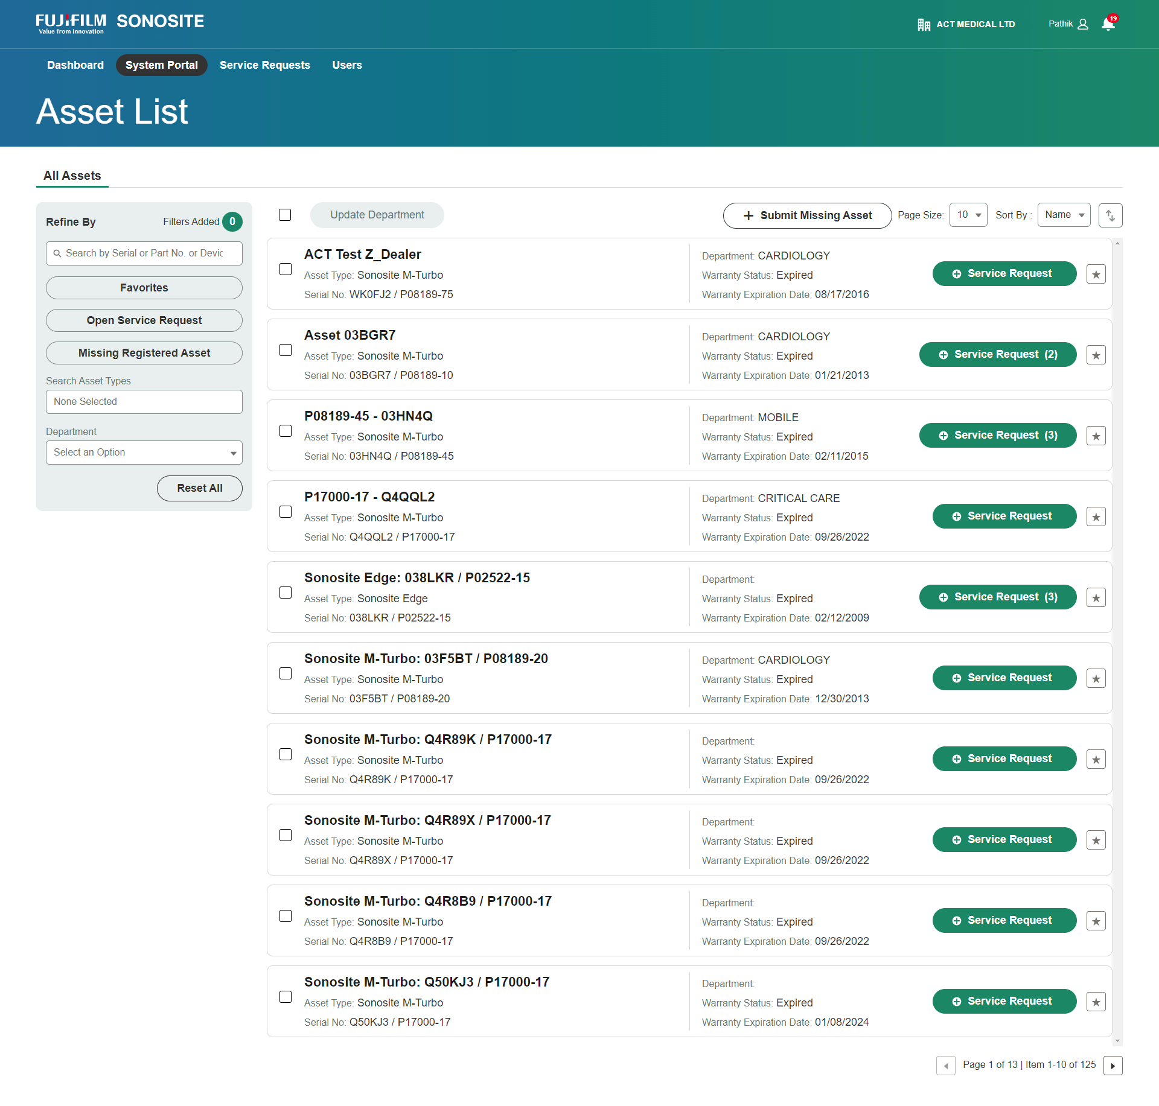Select ACT Test Z_Dealer checkbox
This screenshot has height=1106, width=1159.
pos(286,269)
